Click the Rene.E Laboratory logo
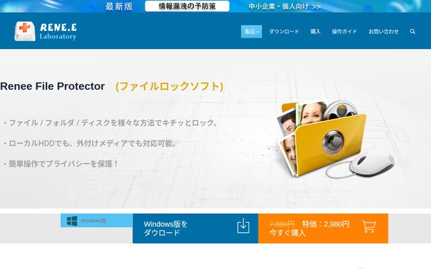431x269 pixels. pyautogui.click(x=46, y=32)
